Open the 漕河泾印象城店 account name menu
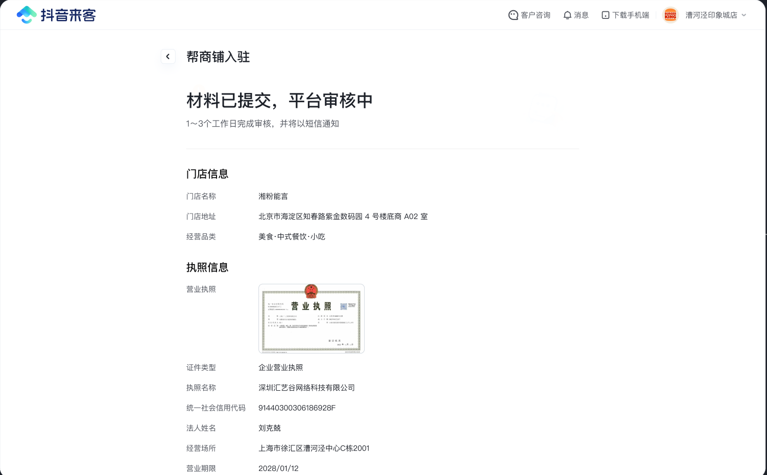 pyautogui.click(x=711, y=15)
